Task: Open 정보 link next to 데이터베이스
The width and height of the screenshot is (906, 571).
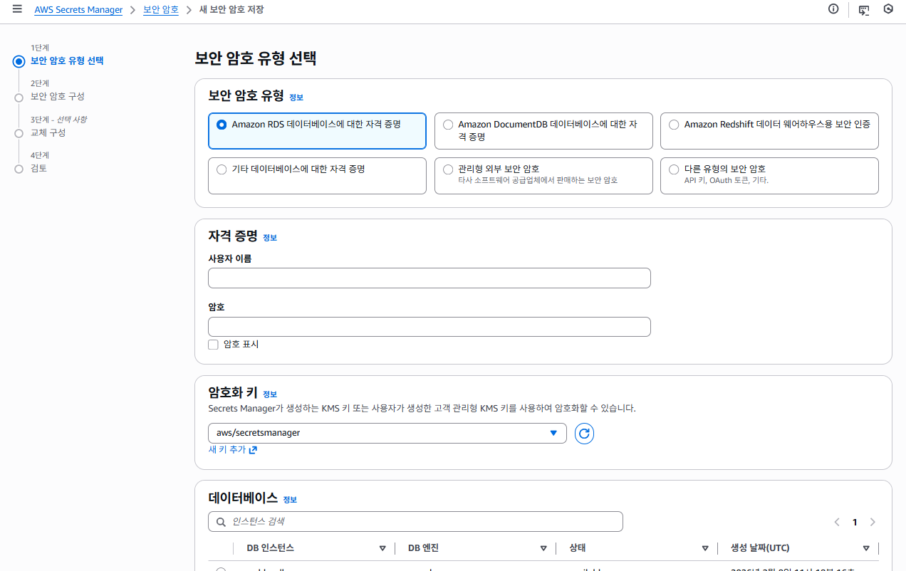Action: click(x=290, y=500)
